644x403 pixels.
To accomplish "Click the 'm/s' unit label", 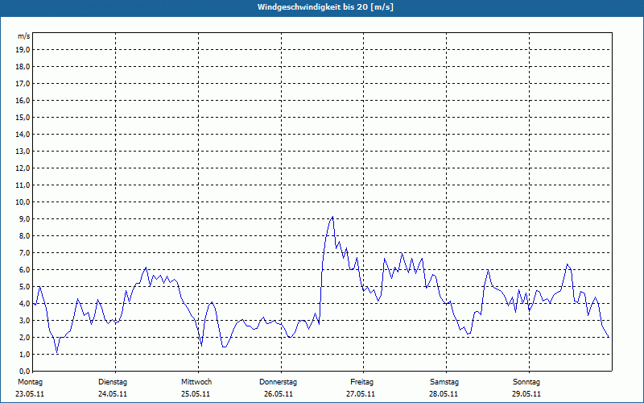I will (x=24, y=36).
